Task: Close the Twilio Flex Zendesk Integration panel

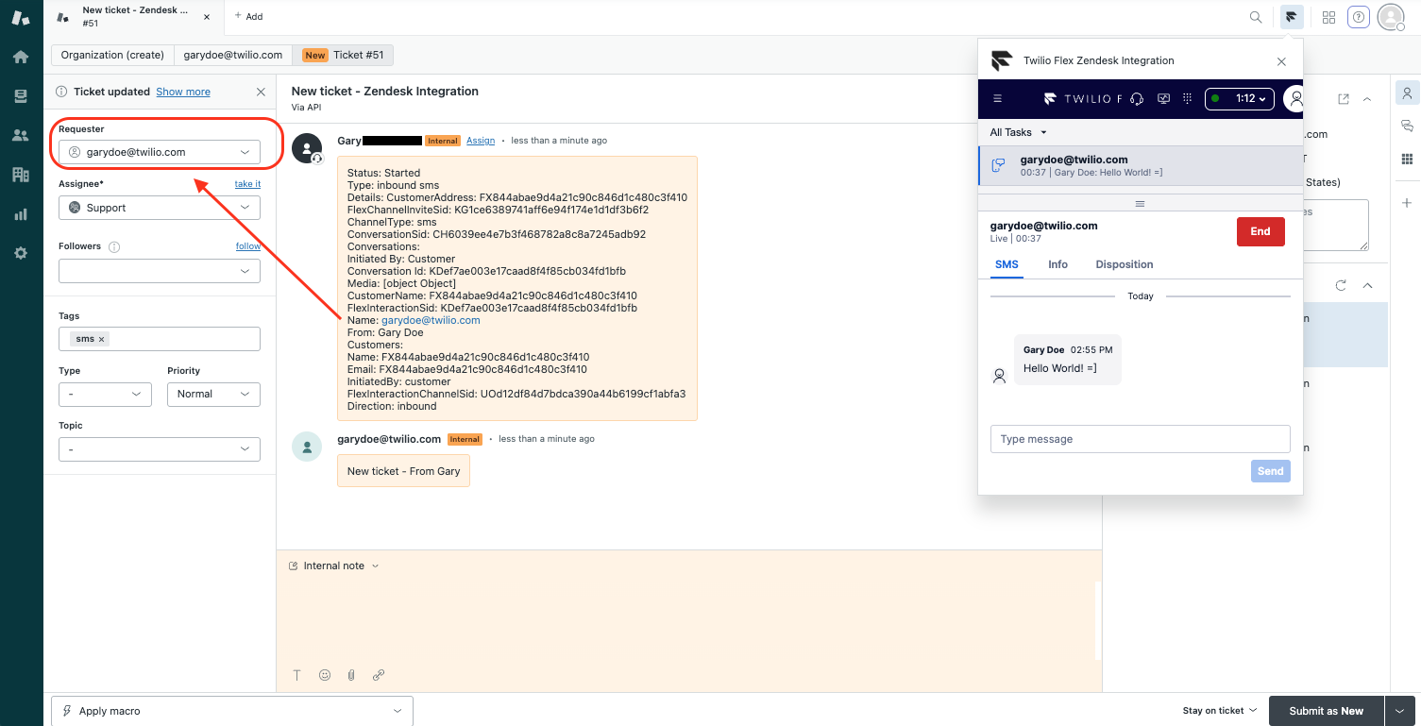Action: tap(1281, 61)
